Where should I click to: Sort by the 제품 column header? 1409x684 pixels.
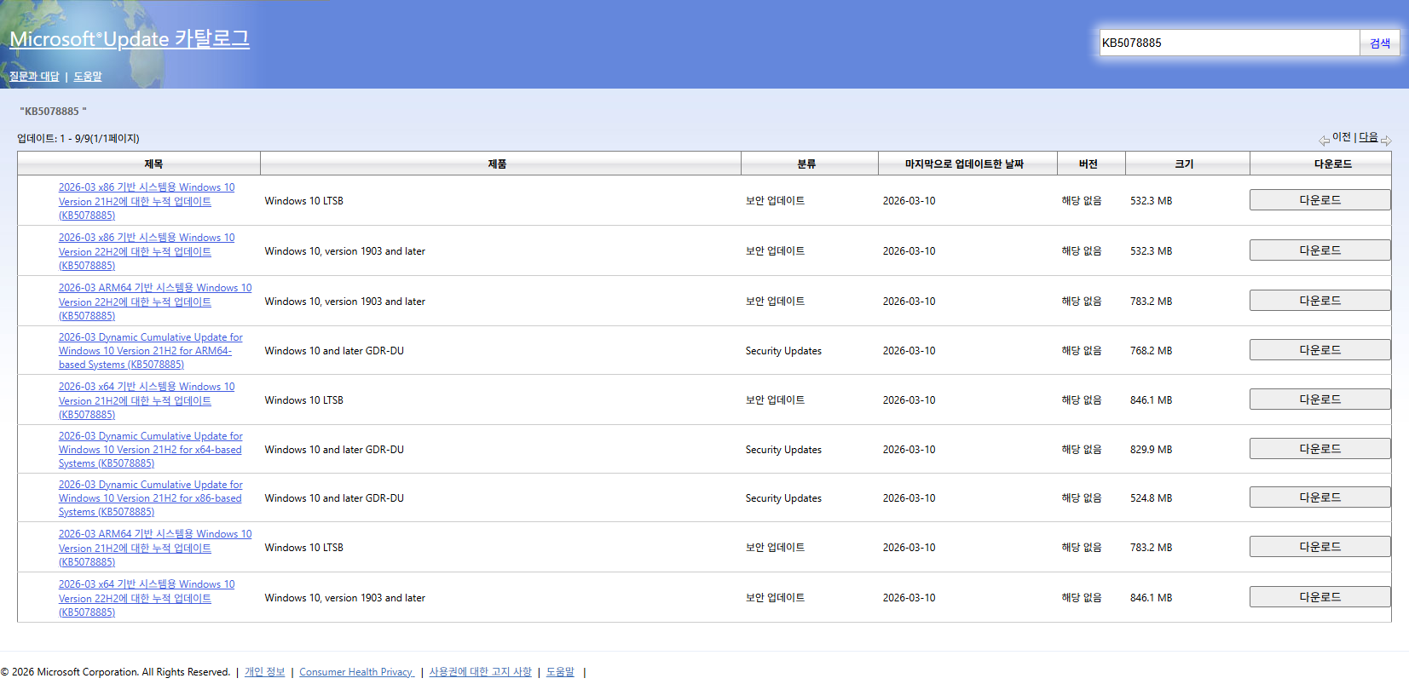pos(497,164)
